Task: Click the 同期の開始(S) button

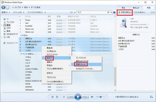Action: pos(125,12)
